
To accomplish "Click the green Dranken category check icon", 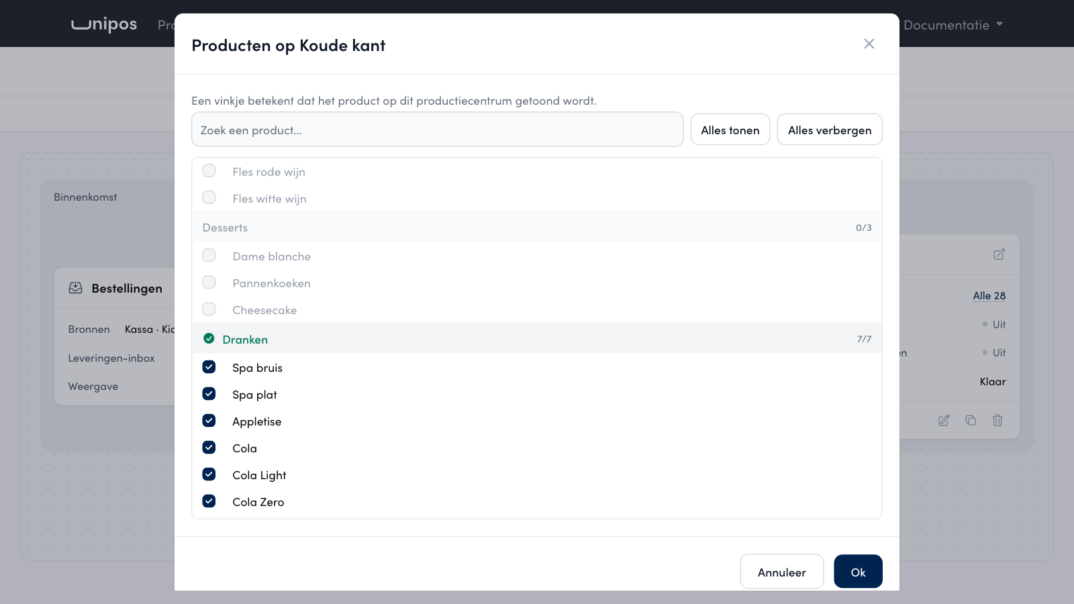I will (x=209, y=338).
